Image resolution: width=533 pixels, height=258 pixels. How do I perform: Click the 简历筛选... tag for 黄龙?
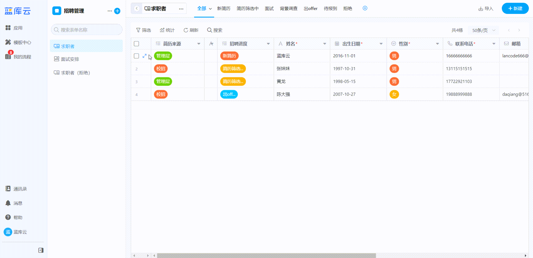click(233, 81)
